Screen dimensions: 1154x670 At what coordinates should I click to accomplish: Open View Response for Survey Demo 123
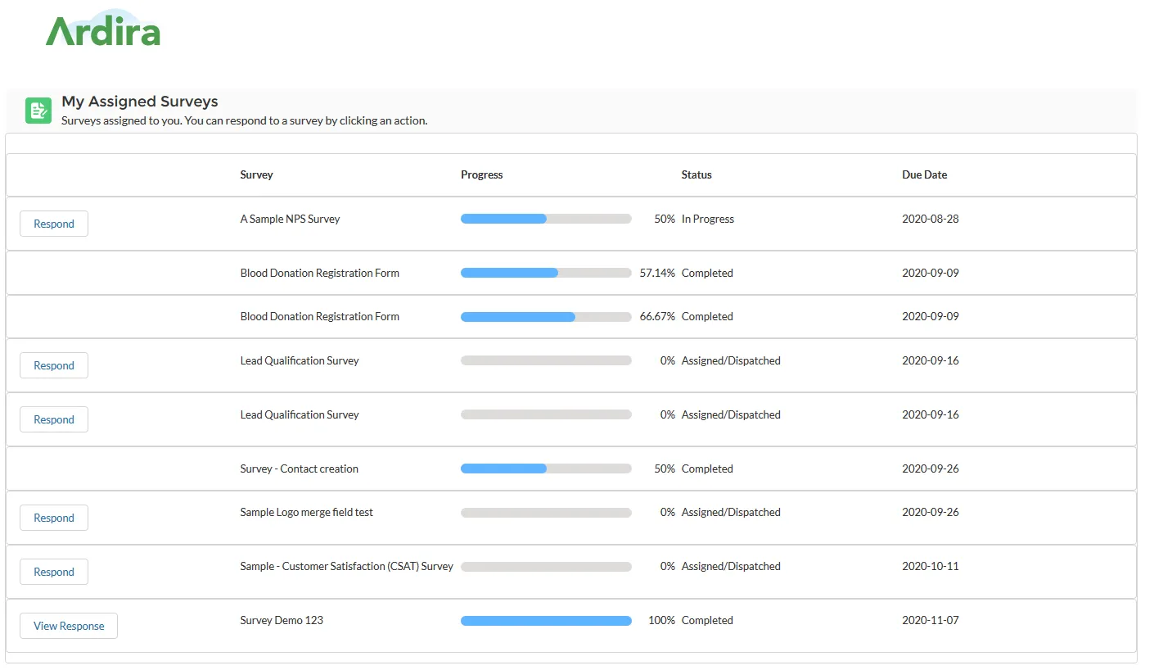(x=69, y=626)
